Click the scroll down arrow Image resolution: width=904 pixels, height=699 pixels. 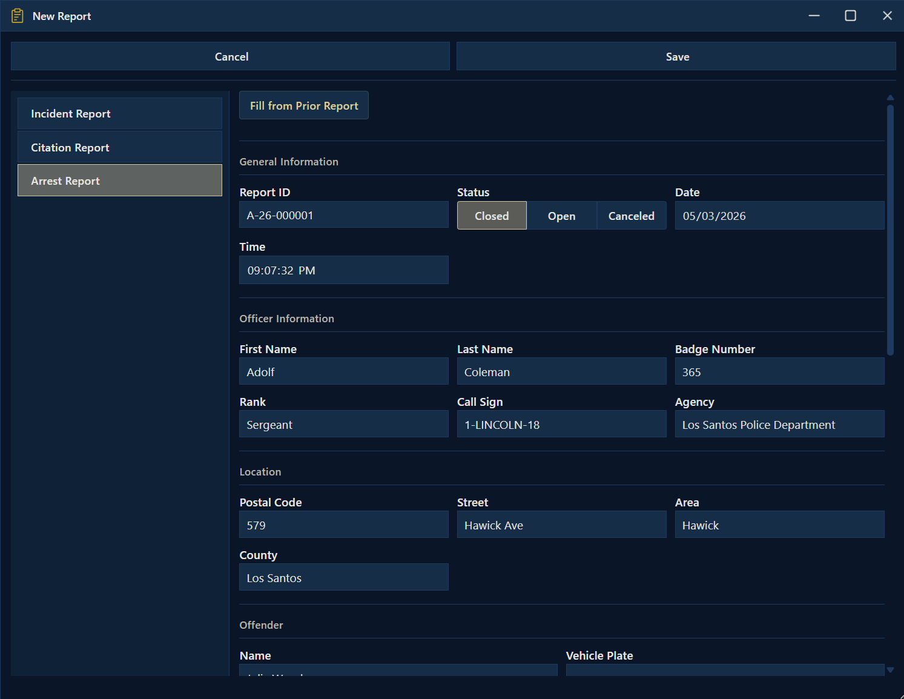pos(890,669)
